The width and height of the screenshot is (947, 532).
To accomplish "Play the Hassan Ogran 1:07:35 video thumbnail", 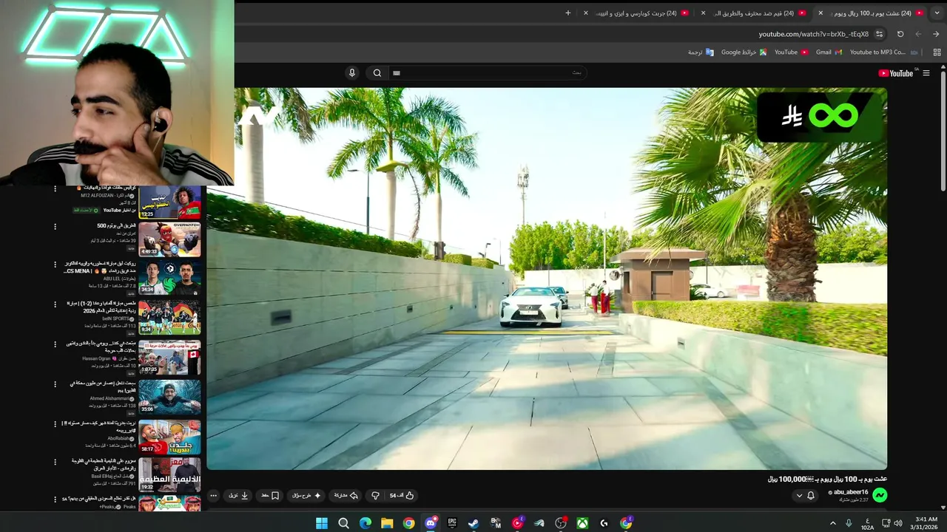I will pyautogui.click(x=169, y=357).
